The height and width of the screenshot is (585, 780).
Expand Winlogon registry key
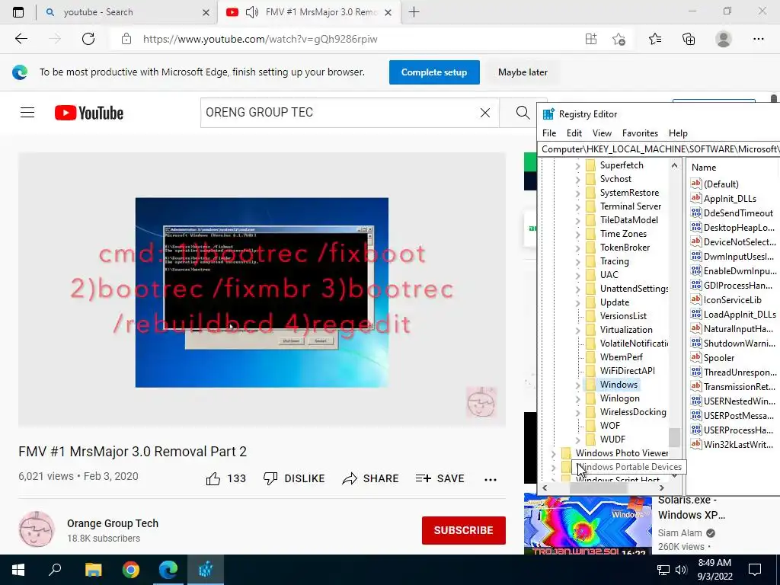tap(577, 398)
